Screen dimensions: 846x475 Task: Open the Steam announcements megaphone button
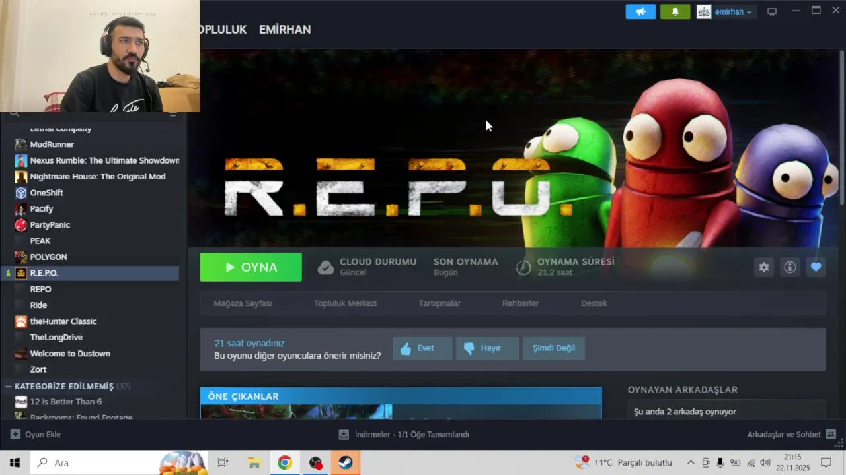click(x=640, y=11)
